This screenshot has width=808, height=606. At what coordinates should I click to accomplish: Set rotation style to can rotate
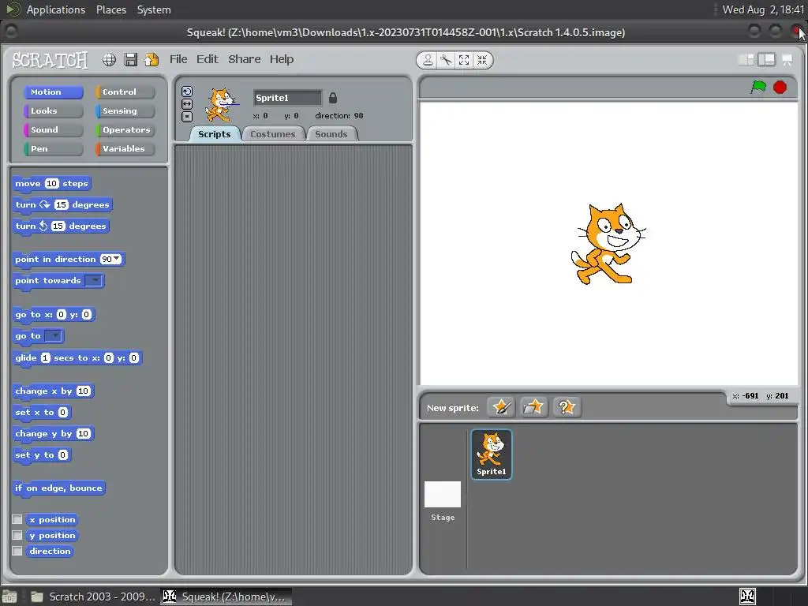187,92
